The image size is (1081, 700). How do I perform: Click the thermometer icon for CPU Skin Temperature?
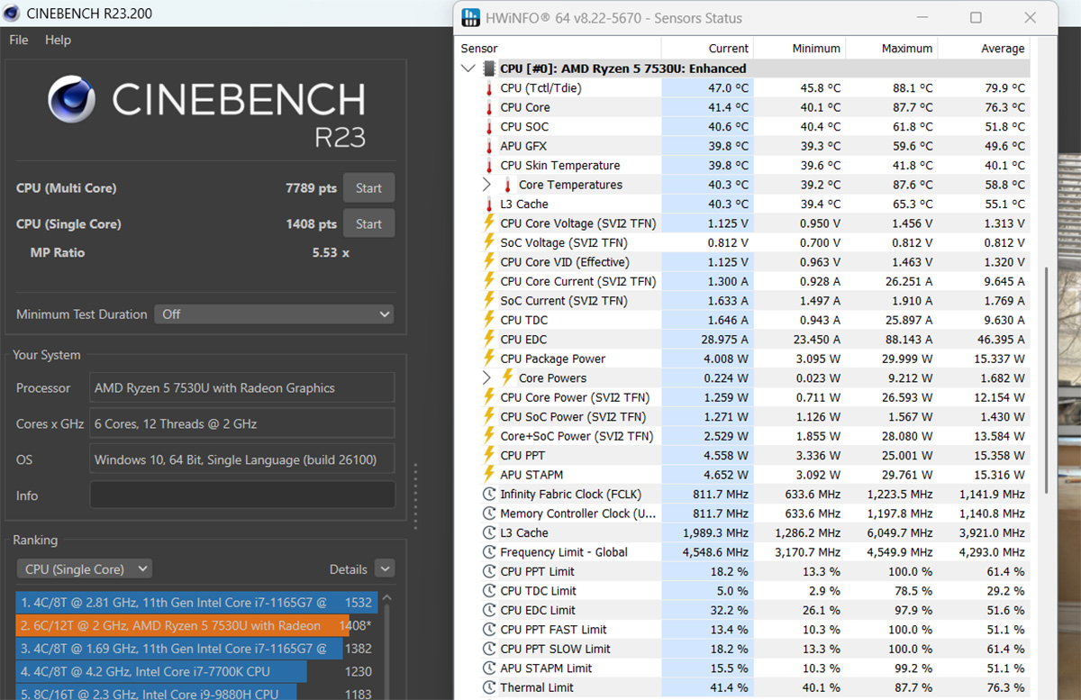coord(489,166)
